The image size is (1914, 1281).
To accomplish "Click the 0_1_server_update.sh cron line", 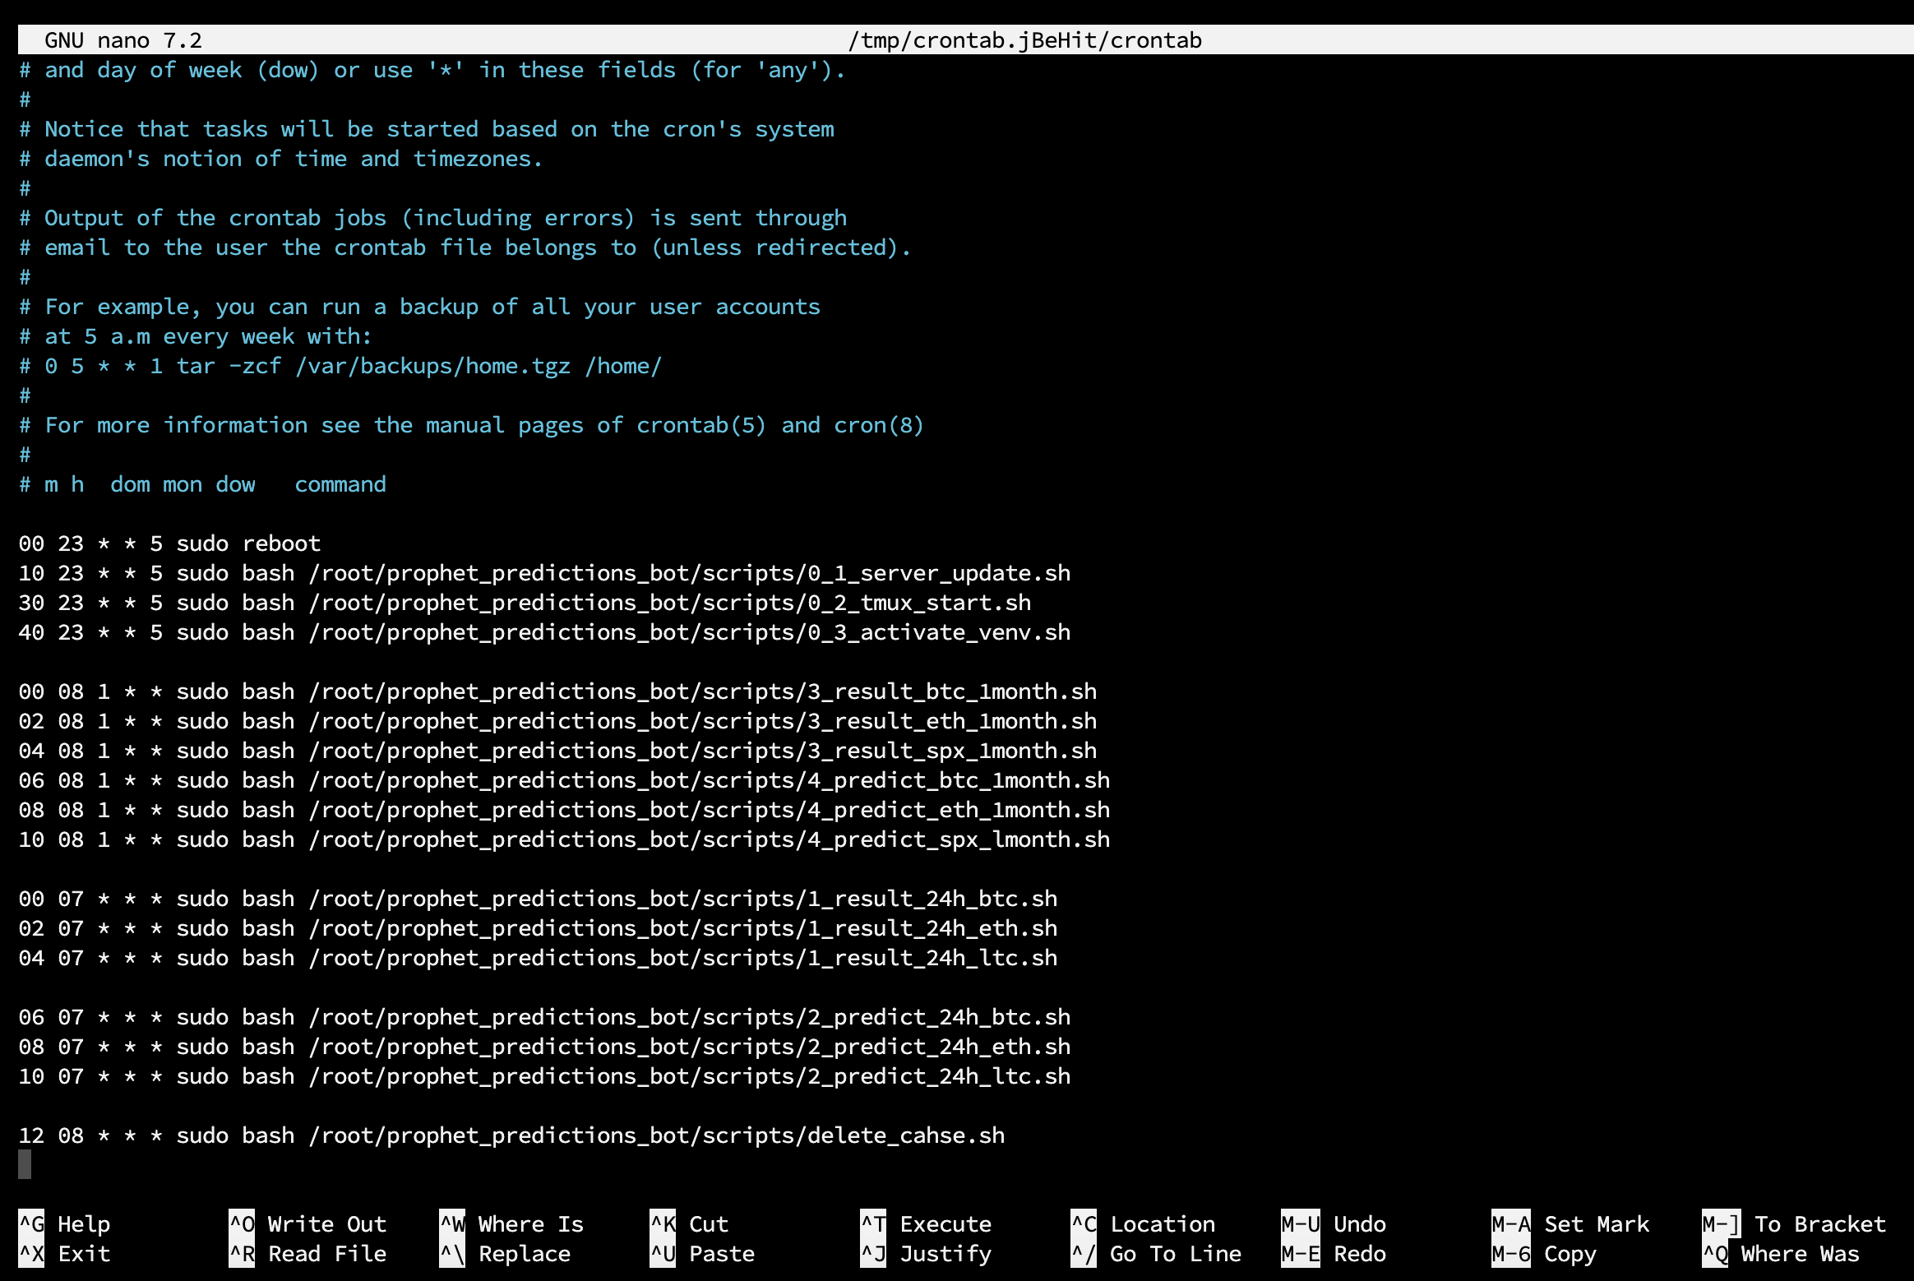I will (x=544, y=573).
